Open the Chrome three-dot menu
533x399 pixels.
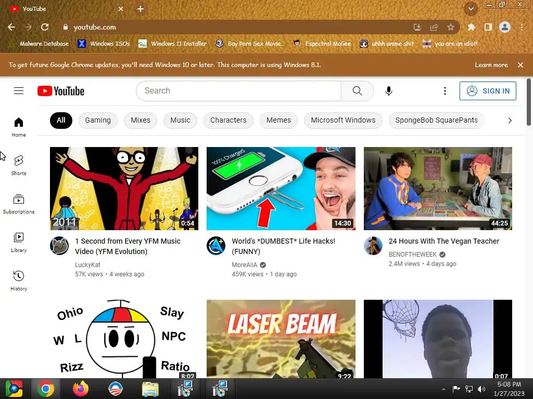coord(522,27)
